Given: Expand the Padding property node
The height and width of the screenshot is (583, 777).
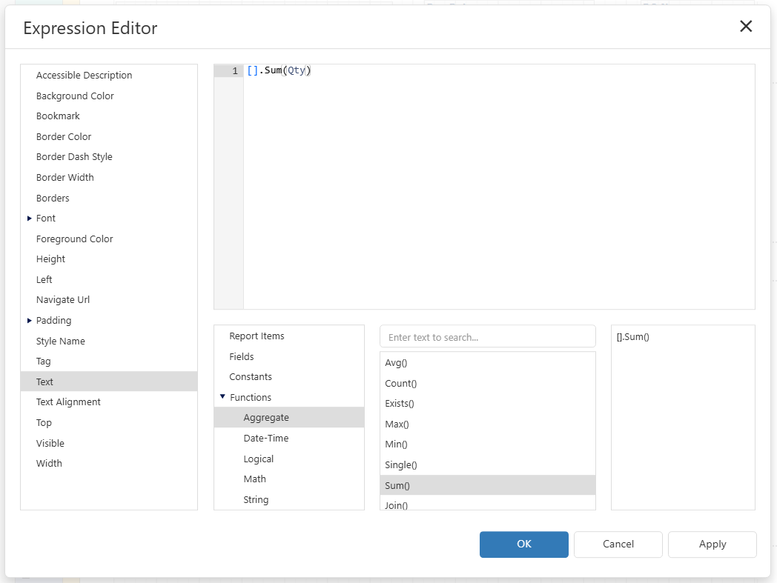Looking at the screenshot, I should 30,321.
